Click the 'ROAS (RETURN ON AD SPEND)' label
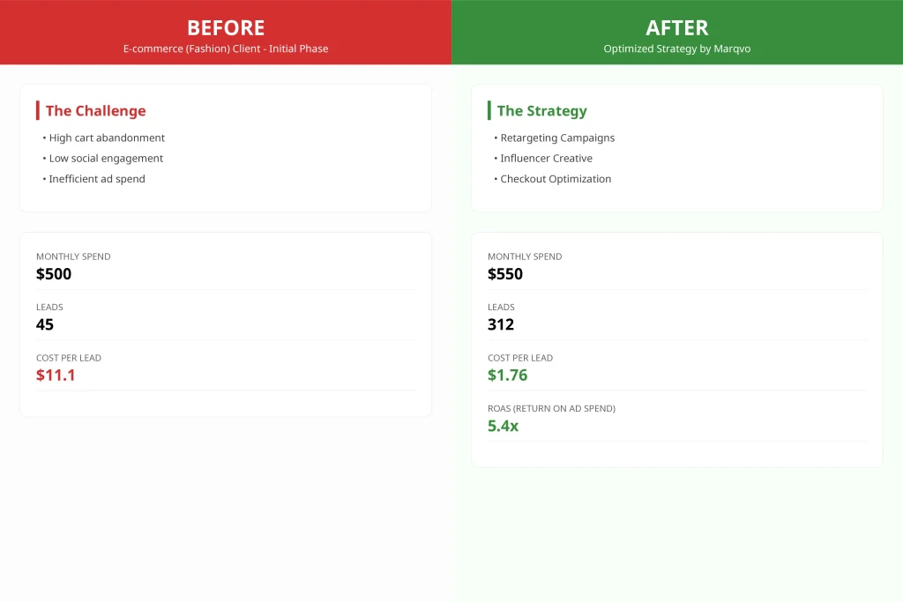This screenshot has width=903, height=602. coord(552,409)
